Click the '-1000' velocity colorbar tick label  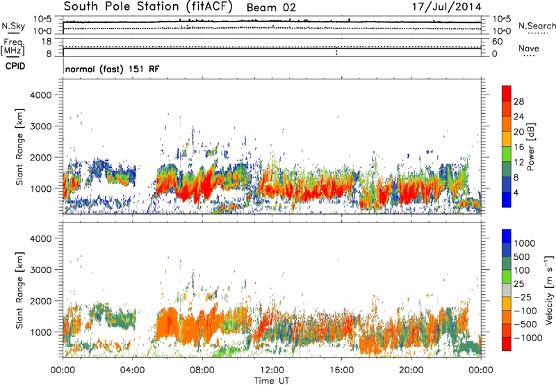click(528, 338)
